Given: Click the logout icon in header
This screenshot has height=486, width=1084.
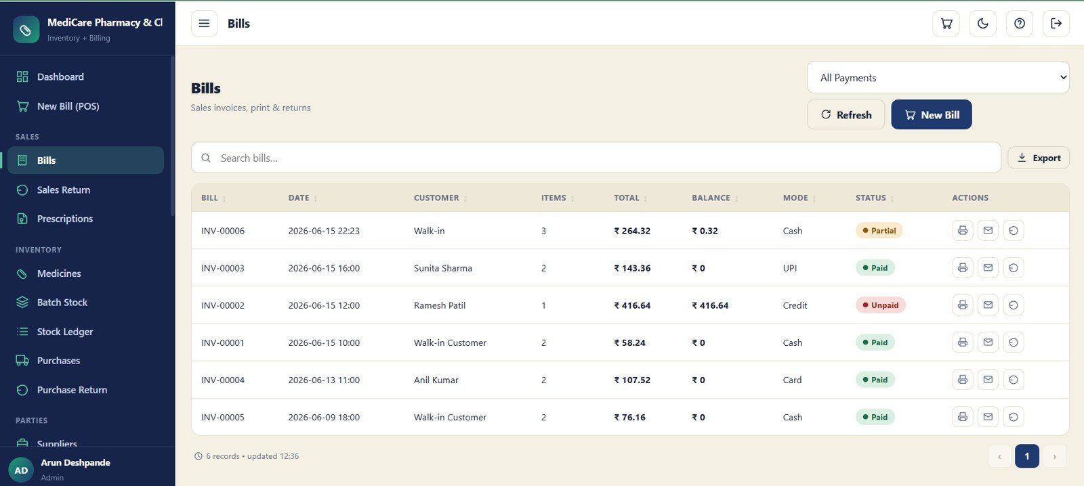Looking at the screenshot, I should pos(1056,24).
